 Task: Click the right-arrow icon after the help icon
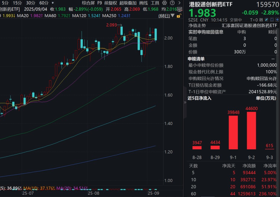point(180,3)
